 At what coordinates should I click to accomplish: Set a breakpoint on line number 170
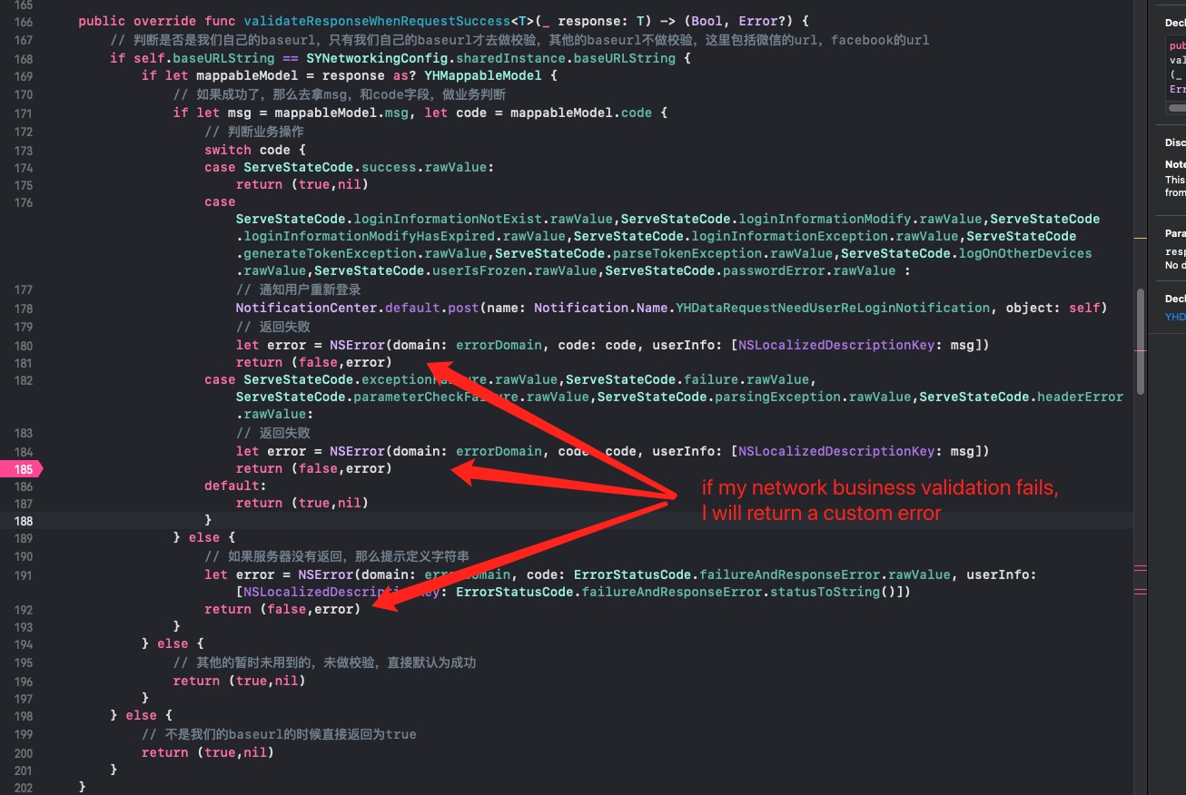[x=23, y=93]
